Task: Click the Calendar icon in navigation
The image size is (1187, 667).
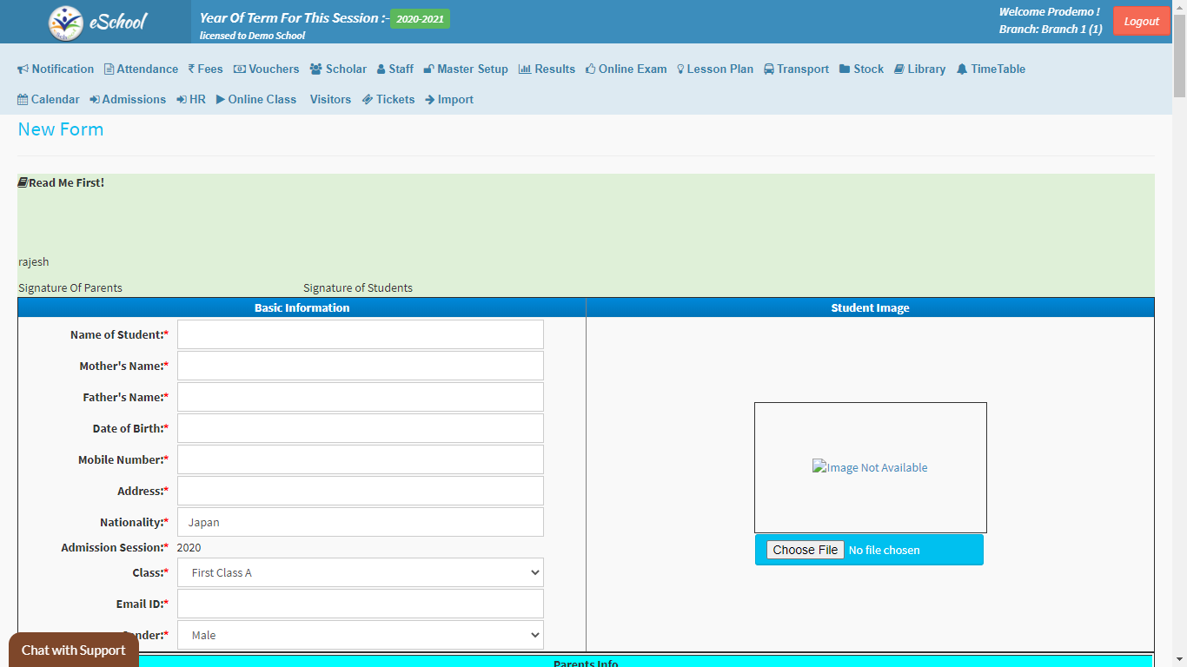Action: click(x=23, y=100)
